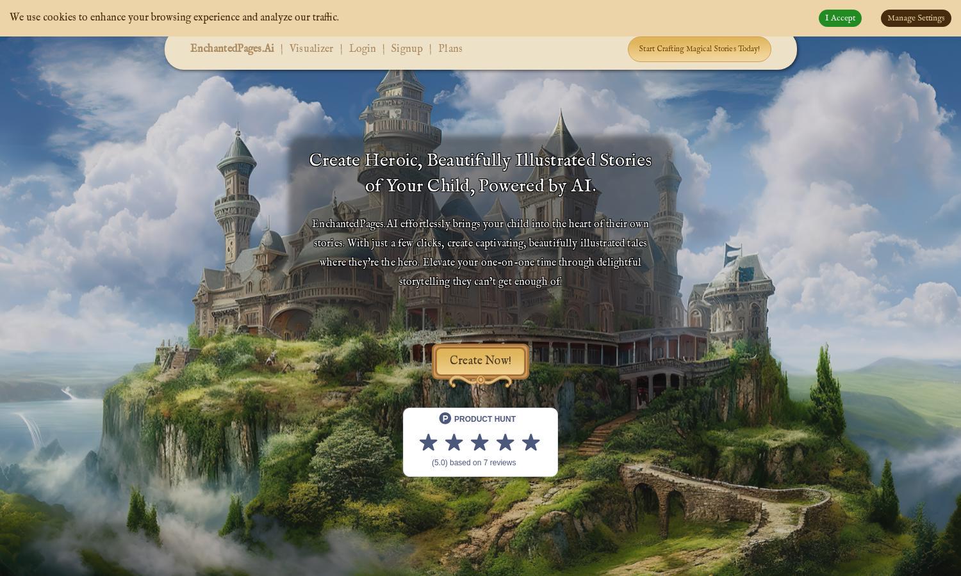Click the Create Now! button
The height and width of the screenshot is (576, 961).
[x=481, y=362]
